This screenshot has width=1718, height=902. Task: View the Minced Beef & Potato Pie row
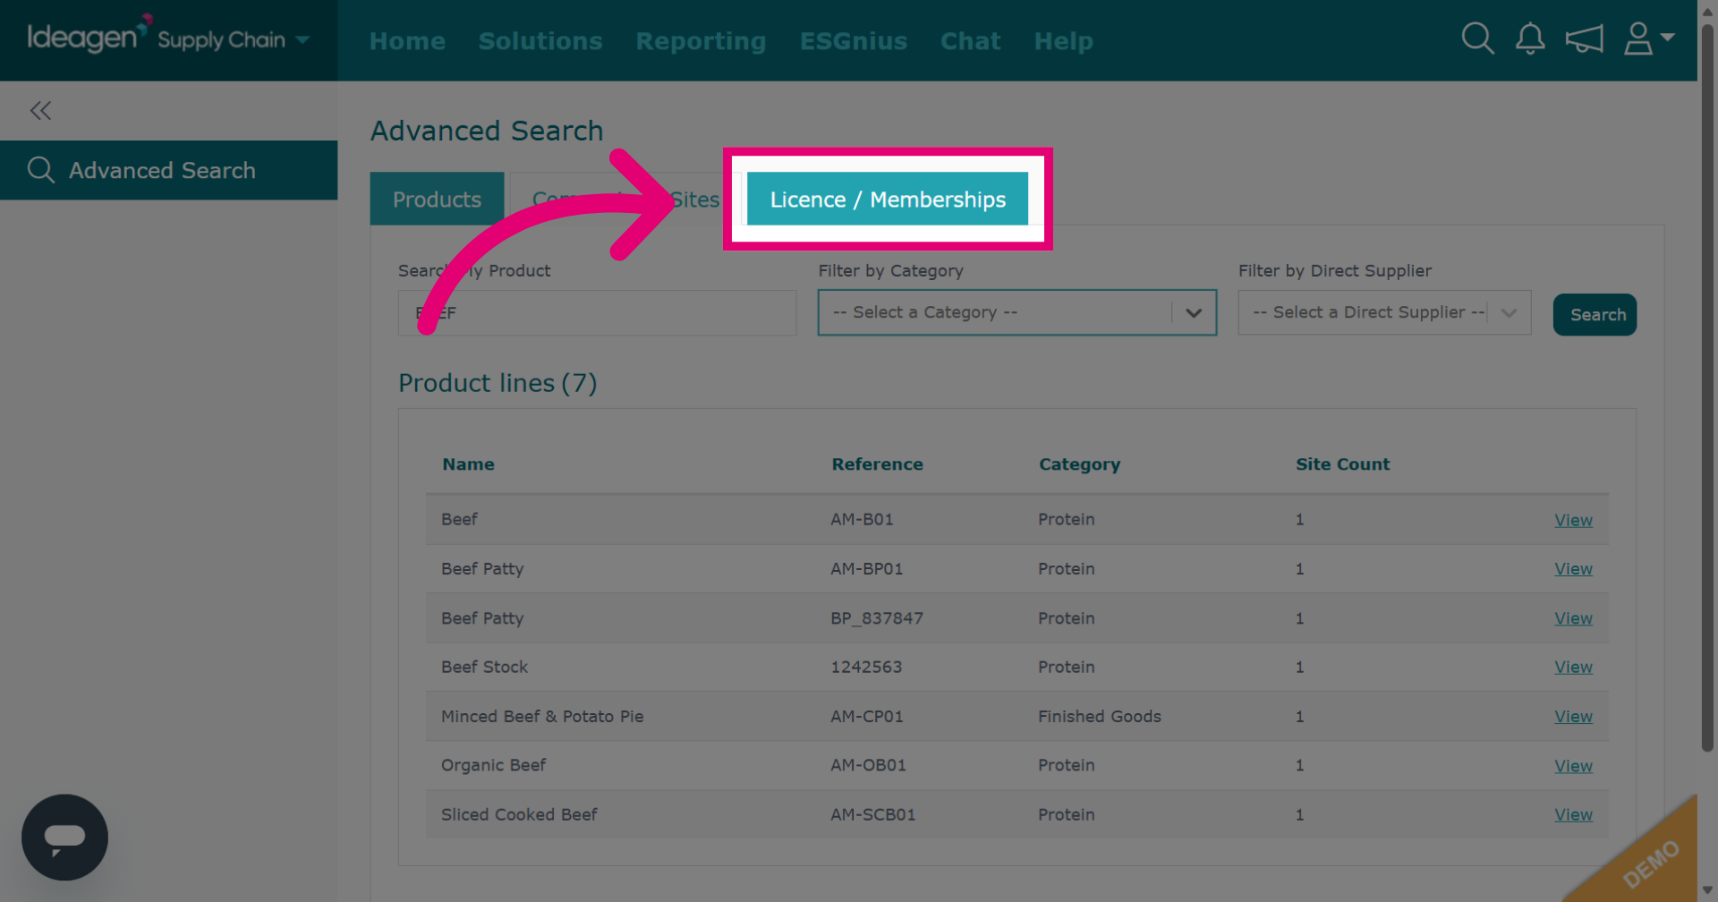click(x=1573, y=717)
